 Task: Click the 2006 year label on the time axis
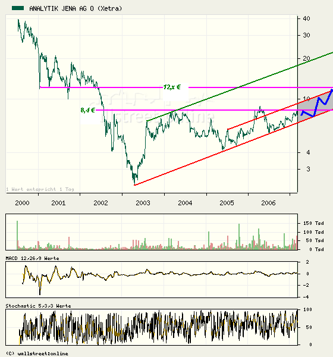268,203
